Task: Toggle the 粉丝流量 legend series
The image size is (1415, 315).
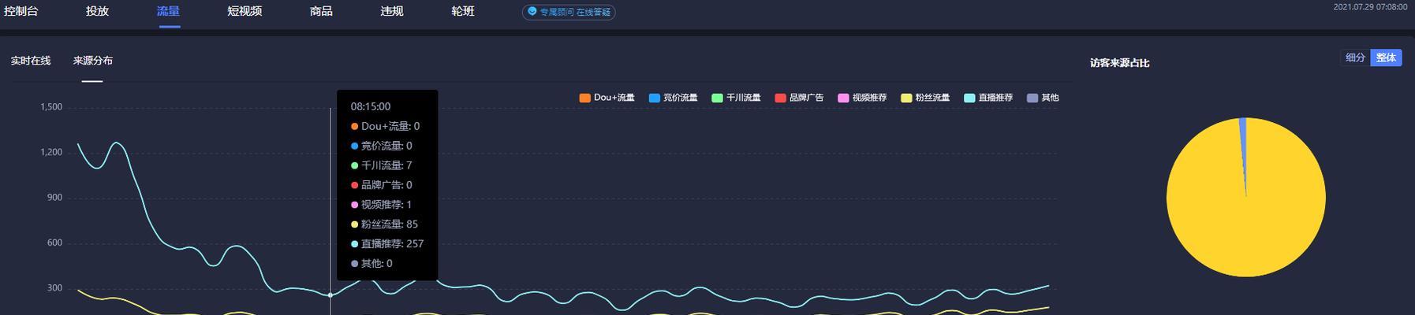Action: point(926,98)
